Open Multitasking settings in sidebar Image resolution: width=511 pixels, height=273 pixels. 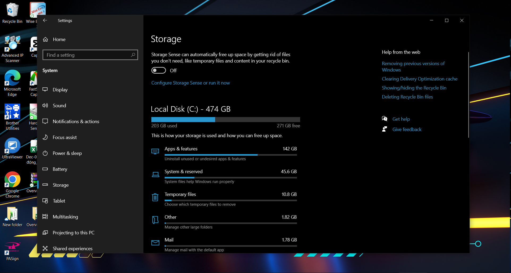click(x=90, y=217)
